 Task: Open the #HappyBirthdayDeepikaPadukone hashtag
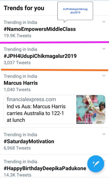pyautogui.click(x=45, y=168)
